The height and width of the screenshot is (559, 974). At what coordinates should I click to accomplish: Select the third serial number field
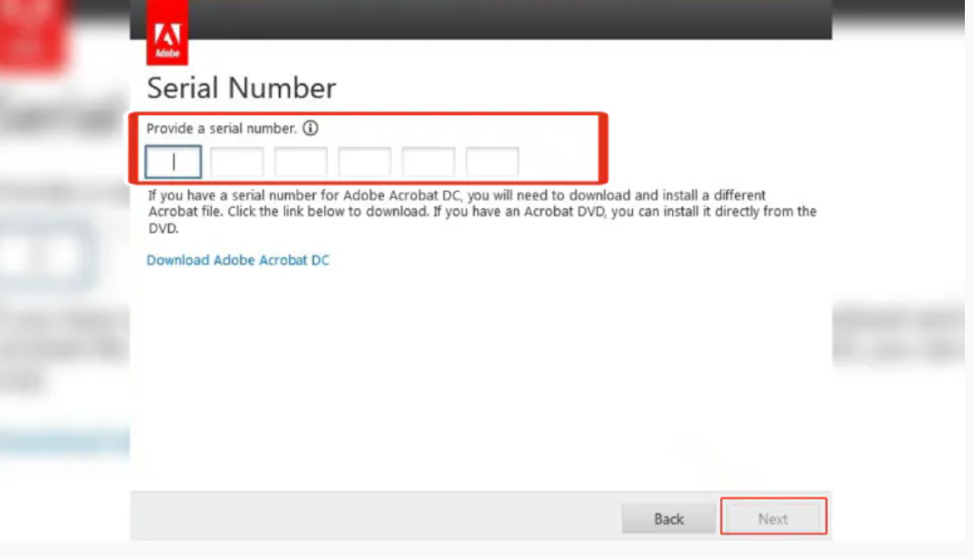click(301, 162)
